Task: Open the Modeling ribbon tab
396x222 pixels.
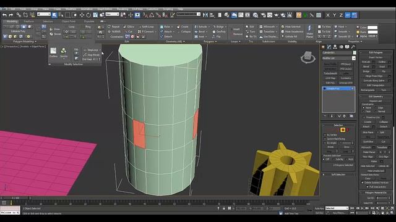Action: (x=12, y=22)
